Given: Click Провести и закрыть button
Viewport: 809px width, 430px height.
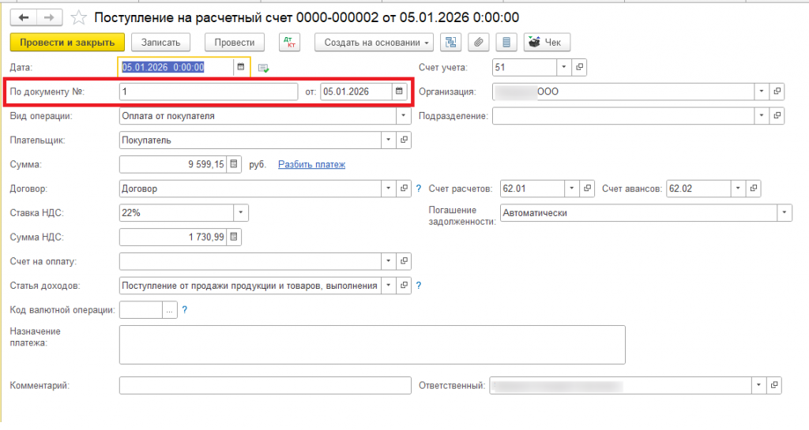Looking at the screenshot, I should (x=67, y=43).
